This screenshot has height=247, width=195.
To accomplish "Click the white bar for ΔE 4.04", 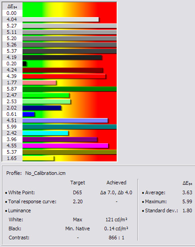I will 60,19.
